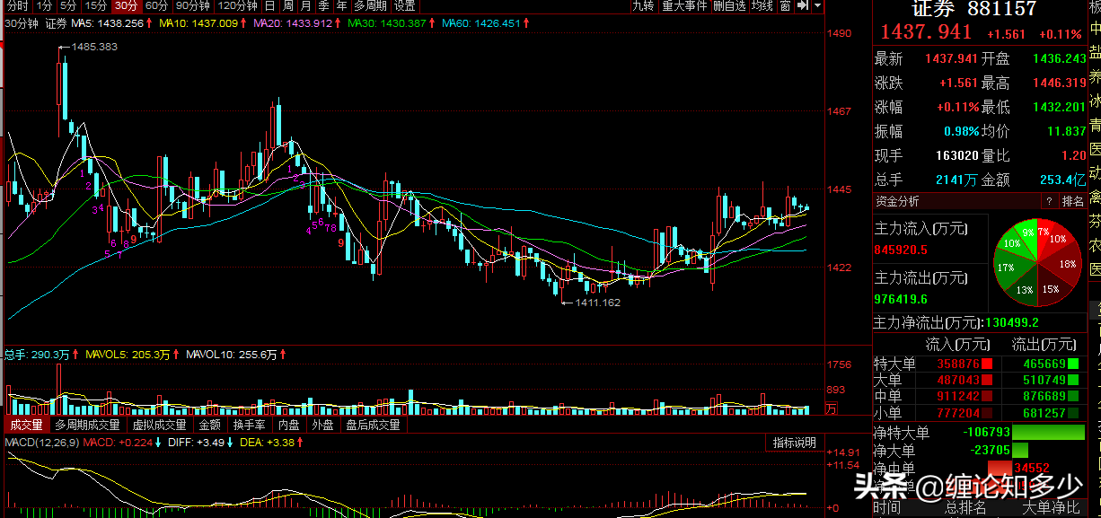Select the 5分 timeframe

pyautogui.click(x=69, y=5)
